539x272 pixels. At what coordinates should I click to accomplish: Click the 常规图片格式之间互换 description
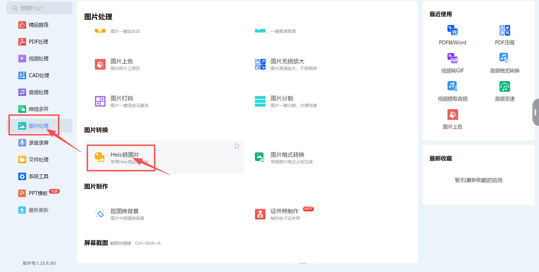tap(292, 162)
